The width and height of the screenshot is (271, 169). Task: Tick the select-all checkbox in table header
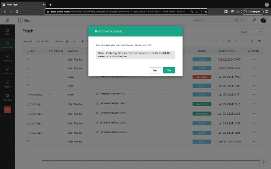pos(28,51)
